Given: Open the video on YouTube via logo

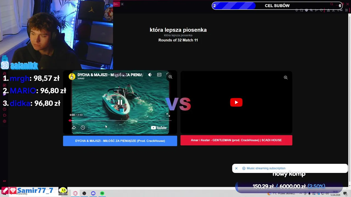Looking at the screenshot, I should (x=159, y=128).
